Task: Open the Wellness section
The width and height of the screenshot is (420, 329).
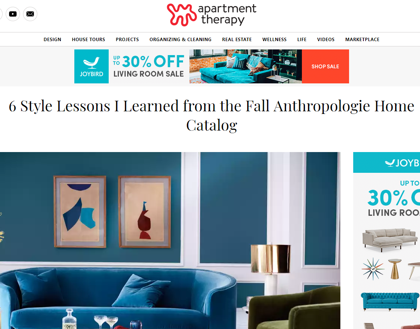Action: pyautogui.click(x=274, y=39)
